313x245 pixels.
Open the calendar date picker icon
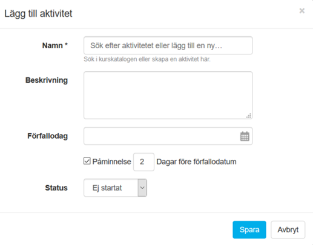245,136
